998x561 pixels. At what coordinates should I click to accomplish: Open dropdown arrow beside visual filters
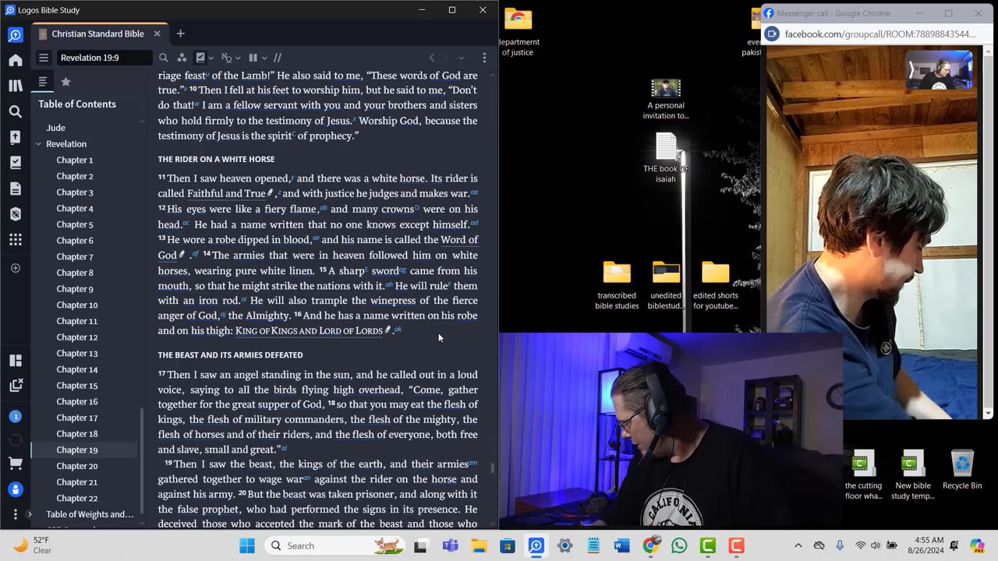point(211,58)
